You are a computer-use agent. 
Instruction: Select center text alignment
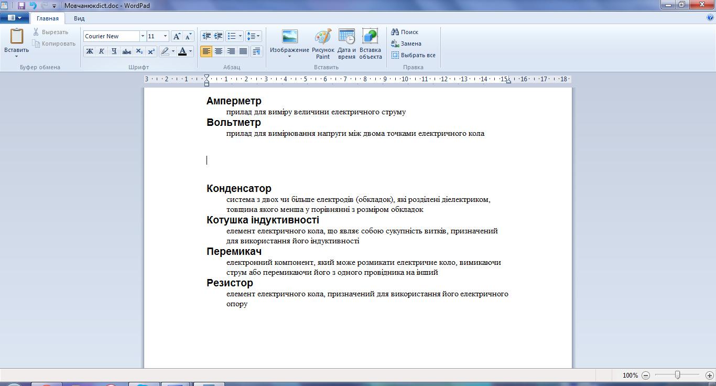tap(219, 51)
